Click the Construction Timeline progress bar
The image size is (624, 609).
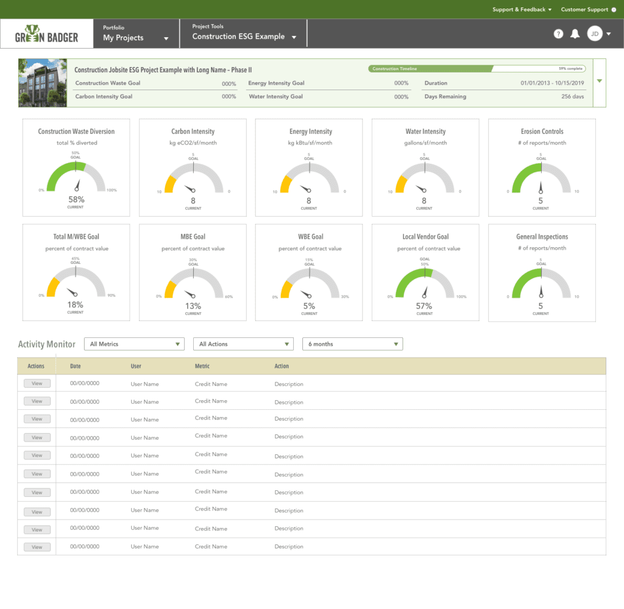(x=478, y=69)
